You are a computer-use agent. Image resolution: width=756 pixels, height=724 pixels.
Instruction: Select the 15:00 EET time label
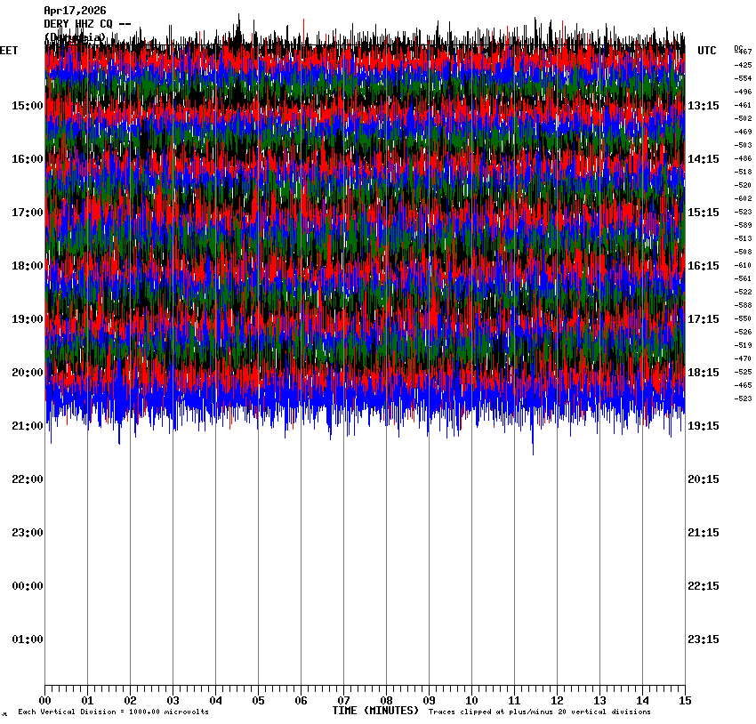pos(27,106)
